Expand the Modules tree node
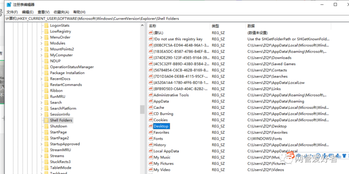 tap(42, 43)
